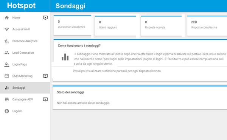
Task: Play the video tutorial next to Home
Action: (45, 18)
